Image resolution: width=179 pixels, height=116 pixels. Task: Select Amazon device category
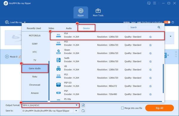point(35,93)
